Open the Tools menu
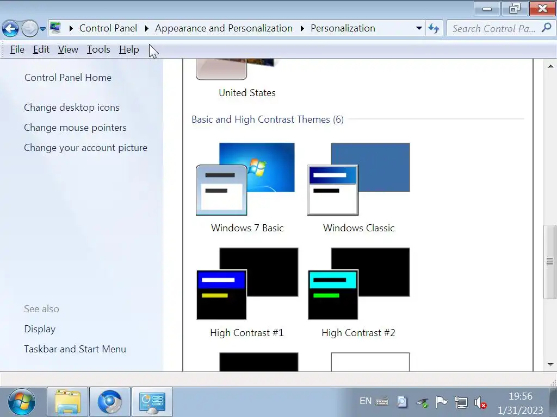This screenshot has height=417, width=557. coord(99,49)
